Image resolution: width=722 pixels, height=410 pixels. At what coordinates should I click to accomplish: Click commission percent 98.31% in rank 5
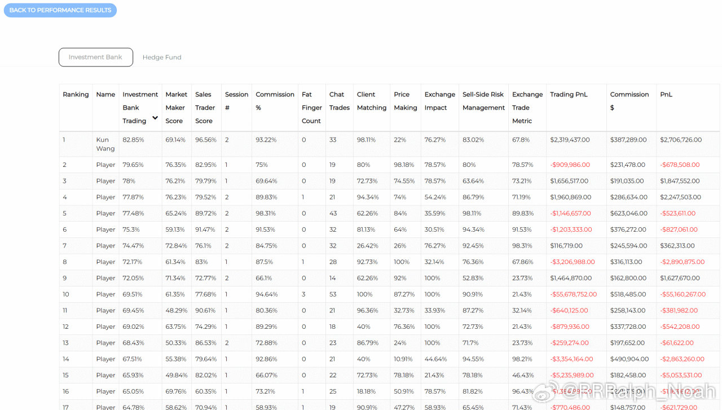tap(266, 214)
